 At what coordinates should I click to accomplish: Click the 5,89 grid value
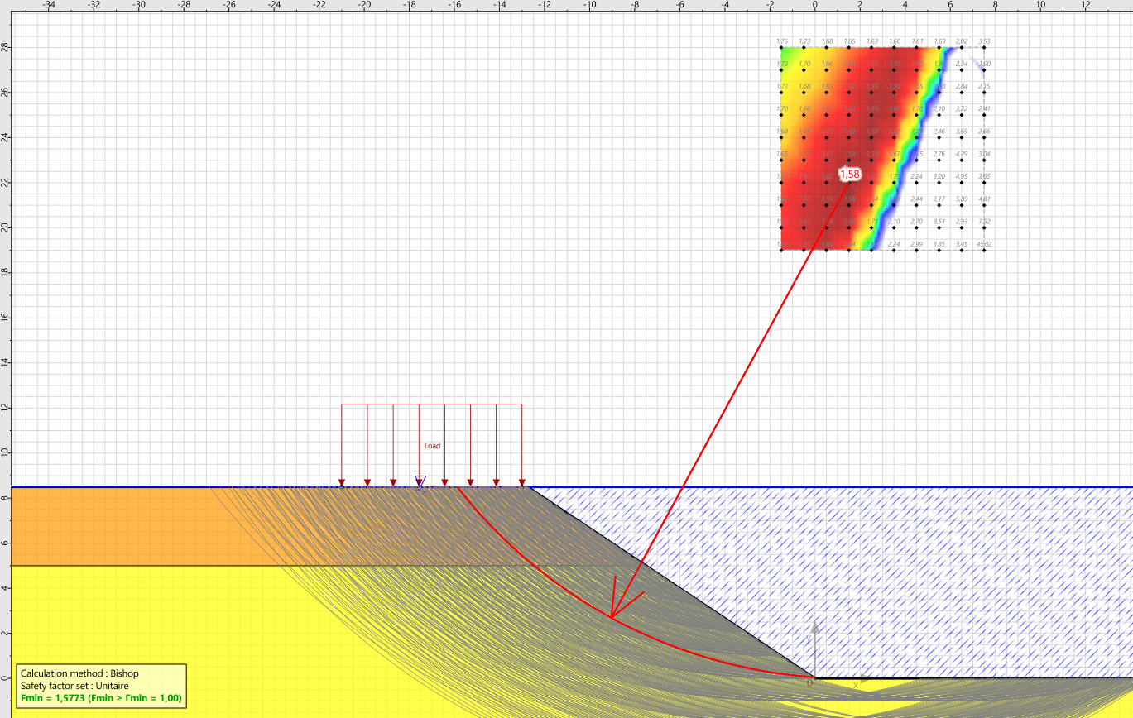[x=962, y=199]
